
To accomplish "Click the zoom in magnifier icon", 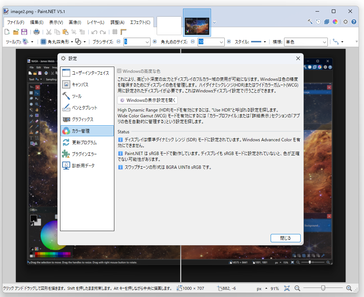I will [349, 288].
